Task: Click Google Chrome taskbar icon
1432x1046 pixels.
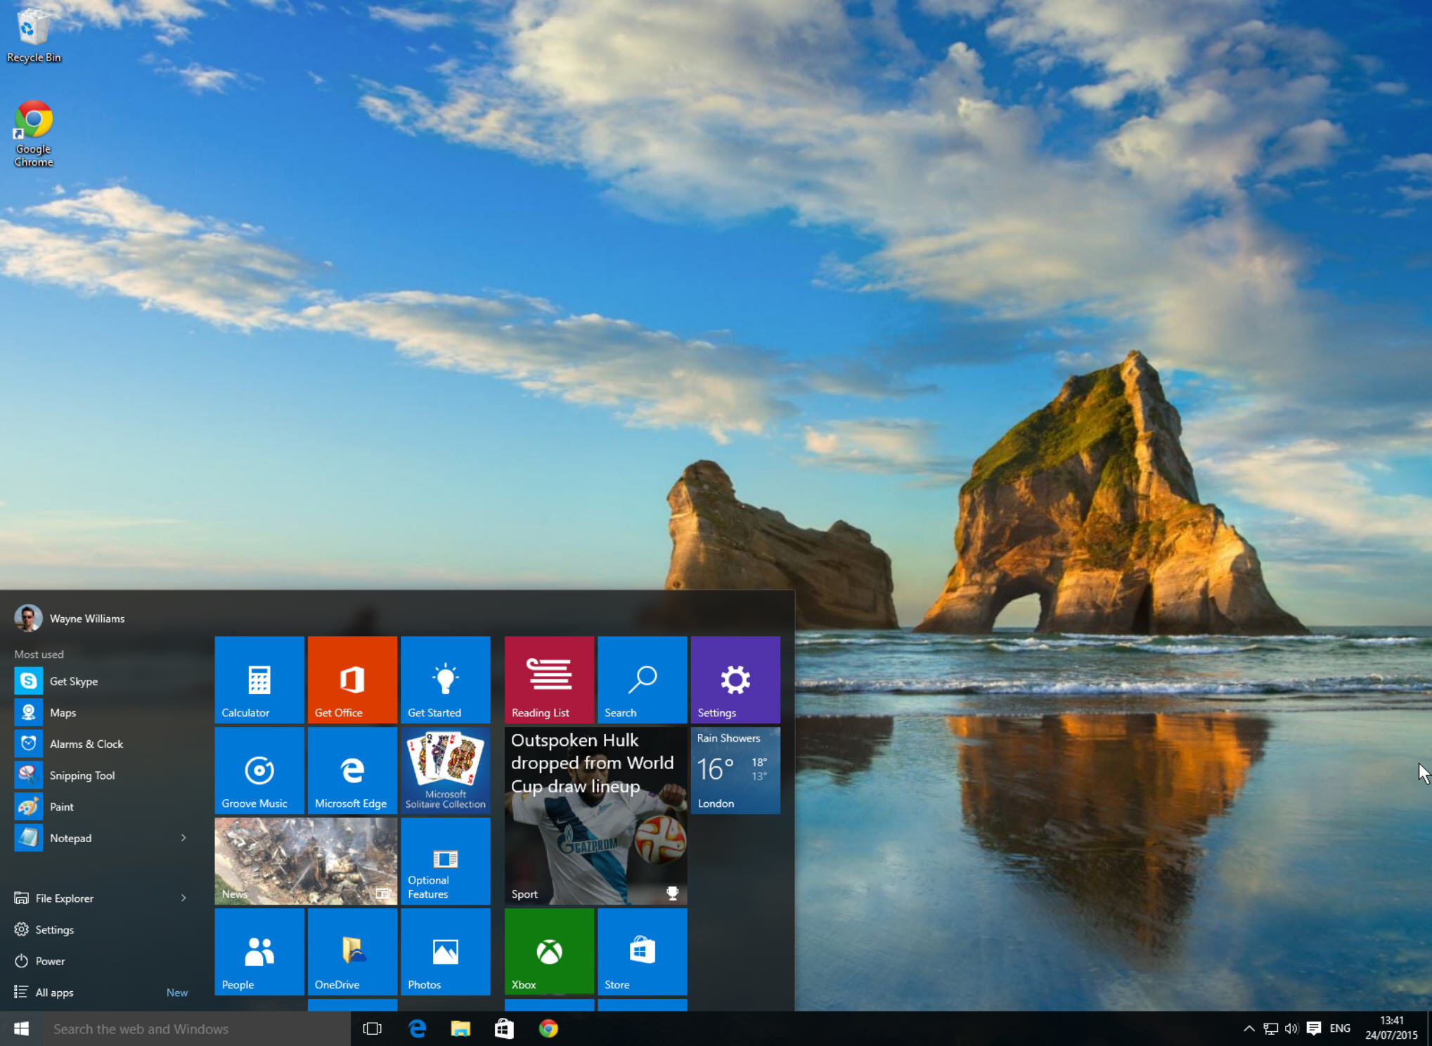Action: pos(547,1028)
